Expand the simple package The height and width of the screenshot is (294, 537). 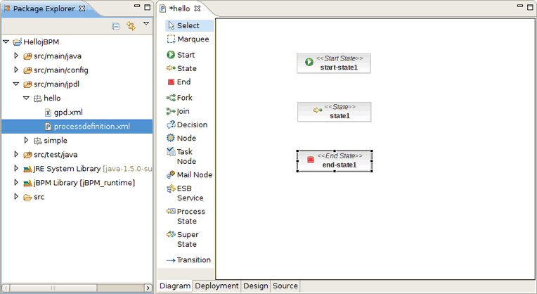(x=26, y=140)
